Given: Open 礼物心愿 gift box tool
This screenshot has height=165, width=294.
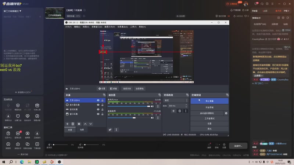Looking at the screenshot, I should (37, 107).
